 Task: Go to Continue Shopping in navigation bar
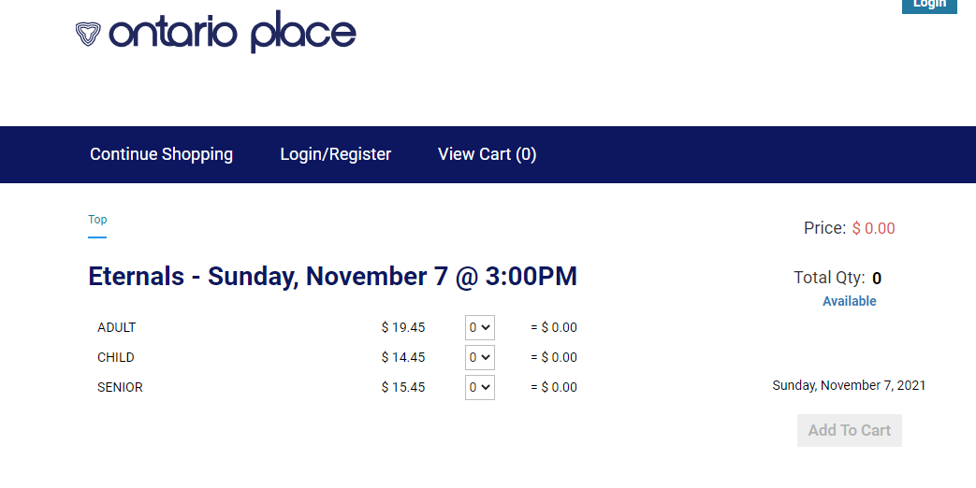pos(161,154)
